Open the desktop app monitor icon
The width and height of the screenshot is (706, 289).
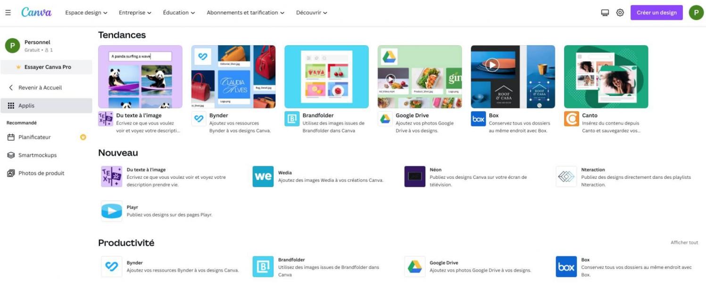click(605, 13)
